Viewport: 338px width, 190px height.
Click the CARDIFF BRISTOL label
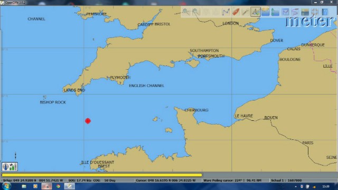(154, 24)
